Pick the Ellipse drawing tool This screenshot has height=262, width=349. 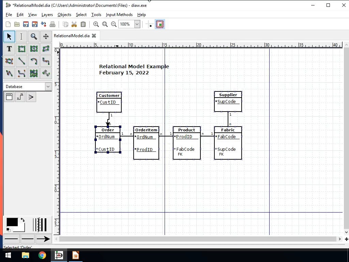(33, 48)
